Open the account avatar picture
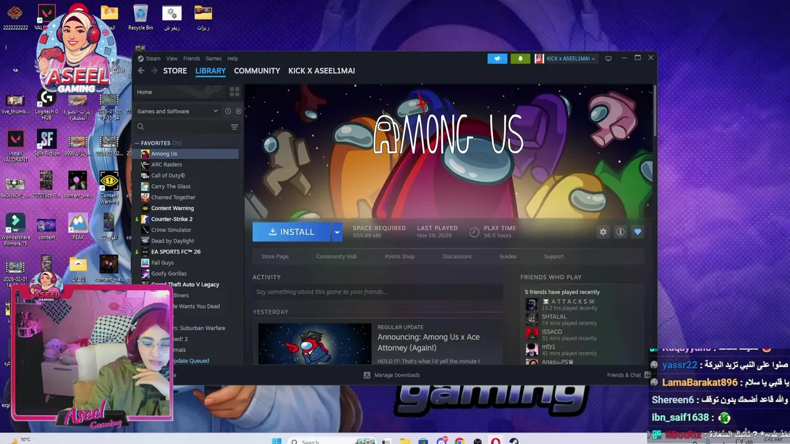Viewport: 790px width, 444px height. (539, 59)
